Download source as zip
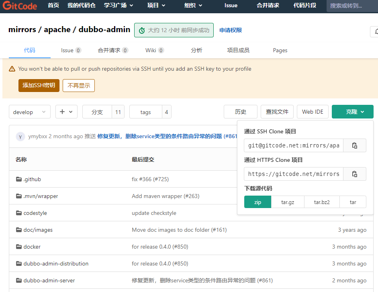378x292 pixels. coord(258,202)
